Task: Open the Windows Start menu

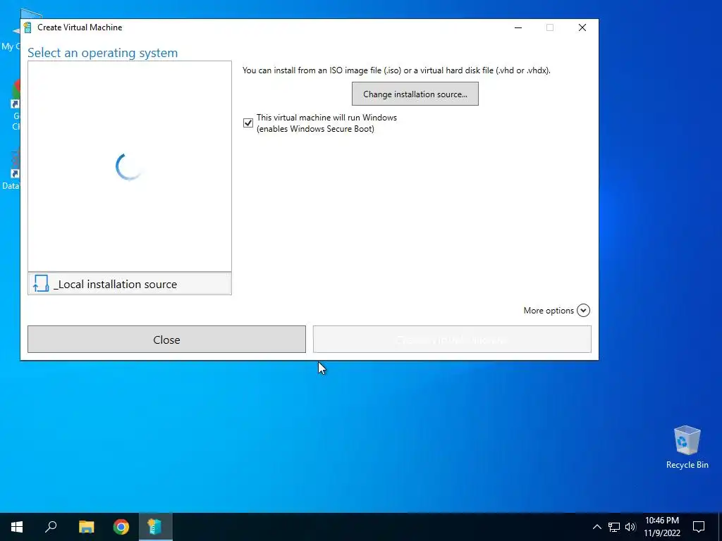Action: 17,527
